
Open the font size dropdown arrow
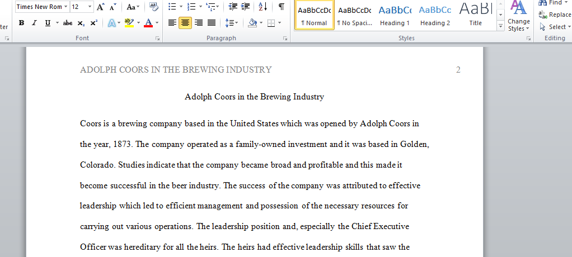click(x=90, y=7)
